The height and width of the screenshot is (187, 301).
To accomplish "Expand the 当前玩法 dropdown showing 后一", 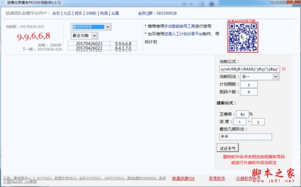I will [275, 77].
